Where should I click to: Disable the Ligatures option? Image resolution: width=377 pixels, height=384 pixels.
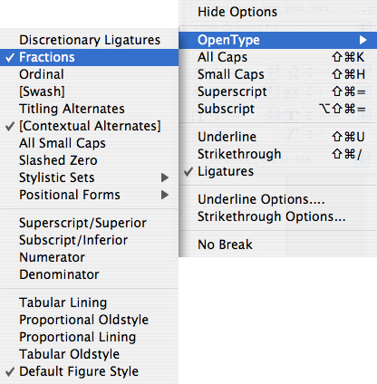(x=278, y=171)
